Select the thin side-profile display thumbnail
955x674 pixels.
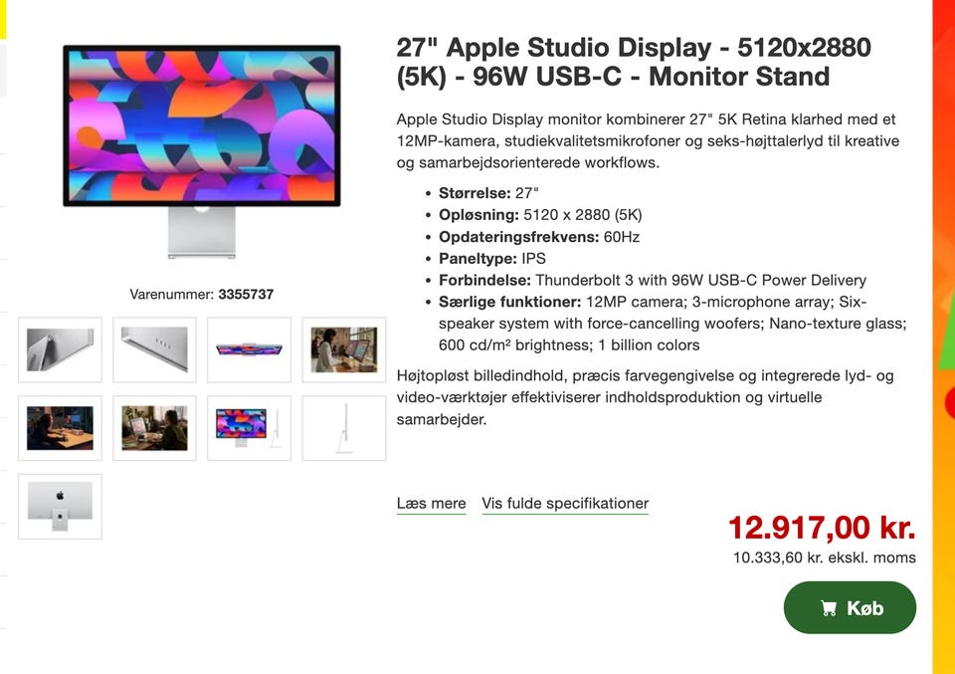pyautogui.click(x=344, y=428)
